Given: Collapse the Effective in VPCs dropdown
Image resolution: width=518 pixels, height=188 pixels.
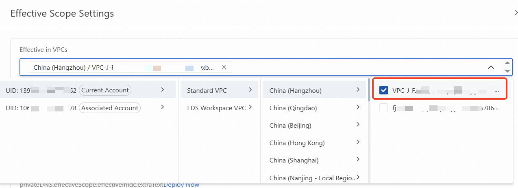Looking at the screenshot, I should click(491, 67).
